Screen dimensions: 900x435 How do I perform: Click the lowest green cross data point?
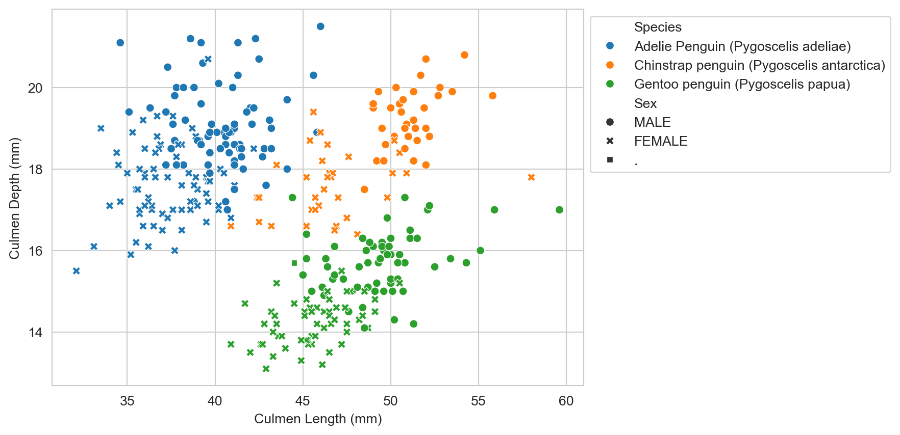pyautogui.click(x=266, y=368)
